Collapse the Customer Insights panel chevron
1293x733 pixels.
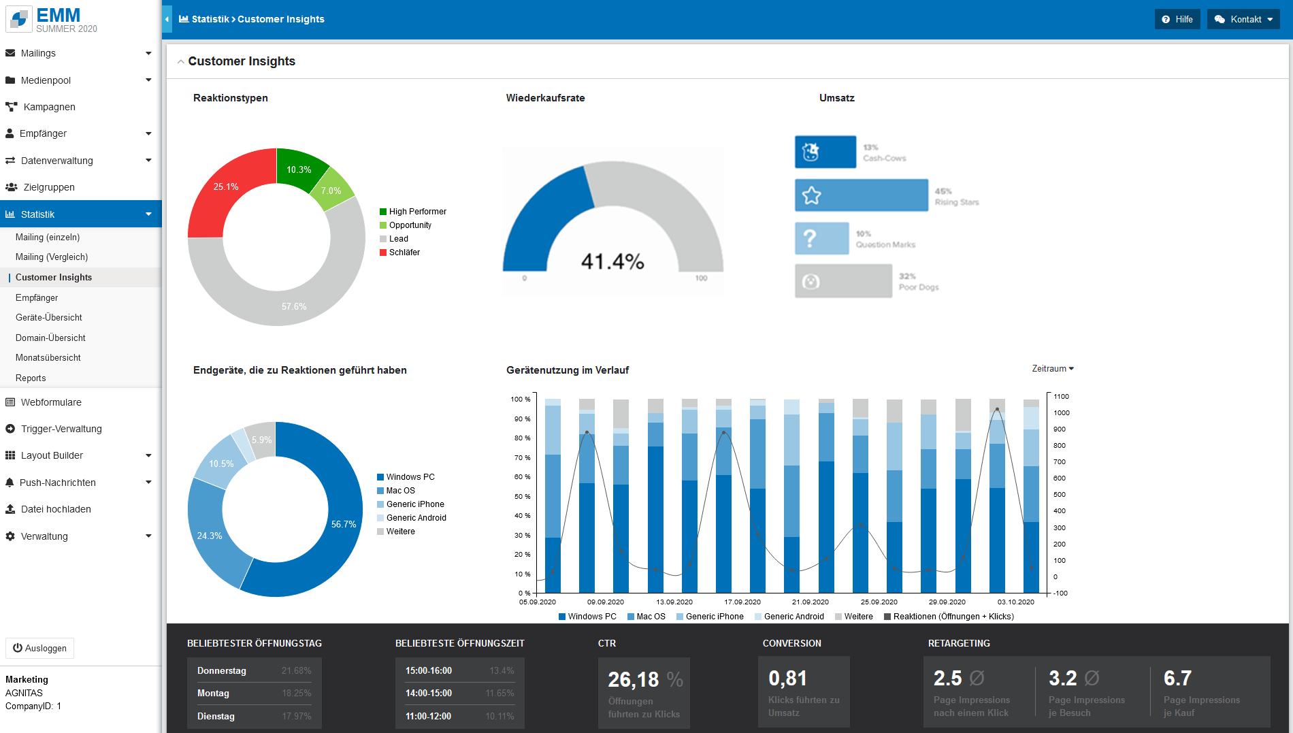[x=181, y=62]
